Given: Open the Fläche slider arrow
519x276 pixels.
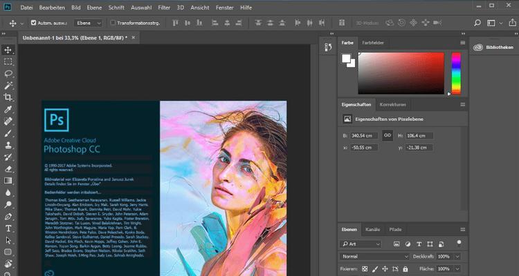Looking at the screenshot, I should point(457,268).
